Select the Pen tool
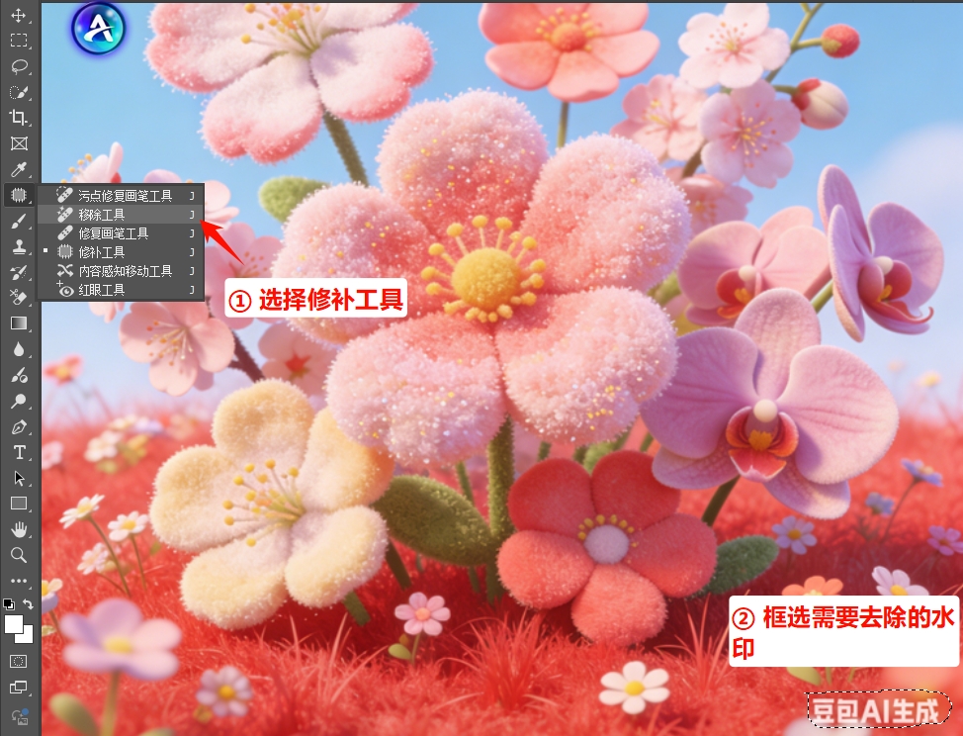The height and width of the screenshot is (736, 963). [x=18, y=427]
